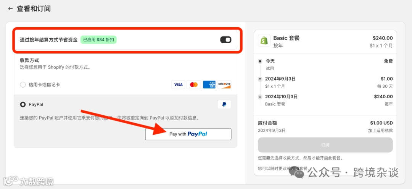The image size is (412, 189).
Task: Select the PayPal radio button
Action: click(23, 105)
